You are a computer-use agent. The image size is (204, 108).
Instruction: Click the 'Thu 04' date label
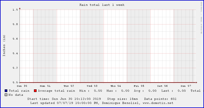pos(116,86)
